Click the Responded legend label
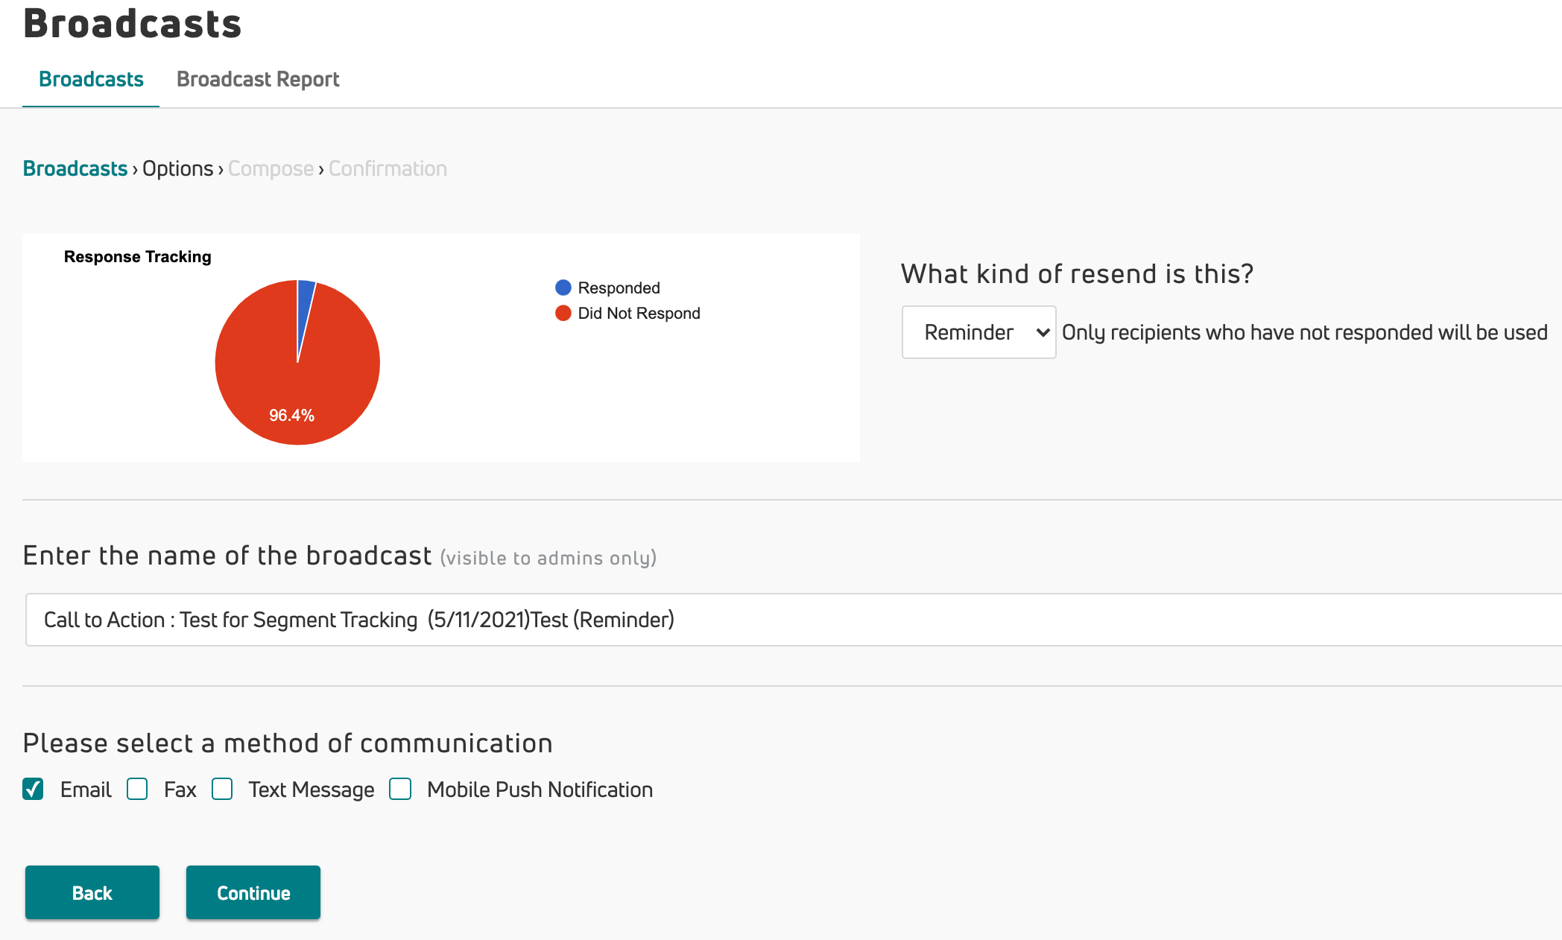Viewport: 1562px width, 940px height. [x=619, y=288]
